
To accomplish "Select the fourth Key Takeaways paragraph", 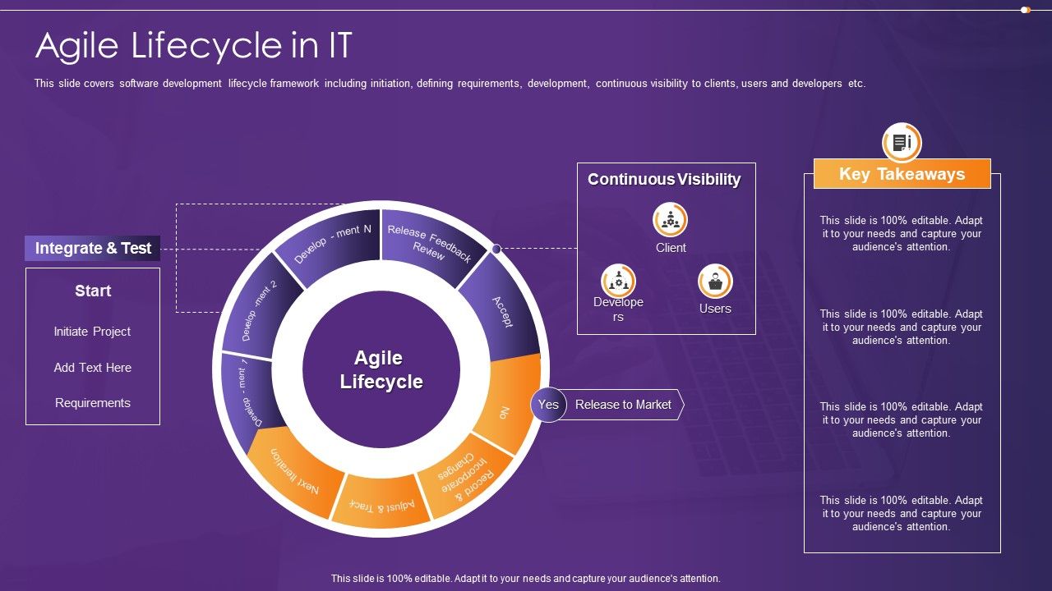I will click(902, 513).
